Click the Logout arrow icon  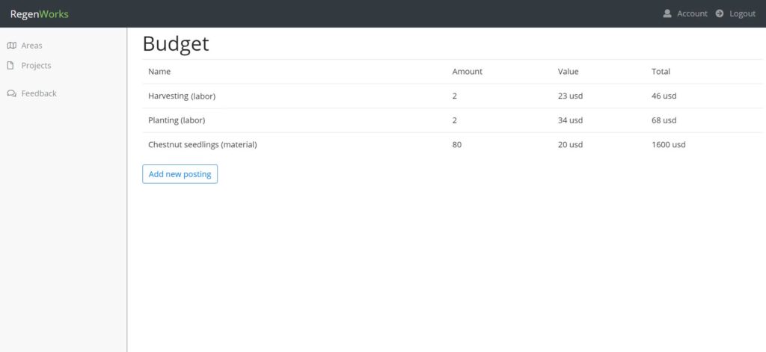point(720,13)
